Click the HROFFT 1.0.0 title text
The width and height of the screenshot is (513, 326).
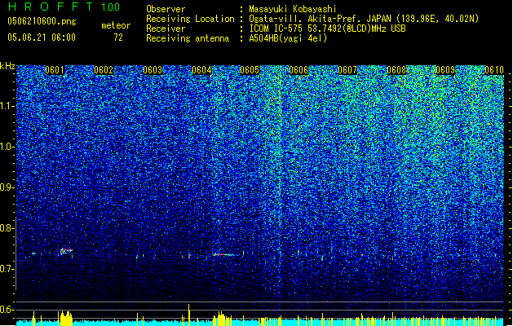pos(64,7)
